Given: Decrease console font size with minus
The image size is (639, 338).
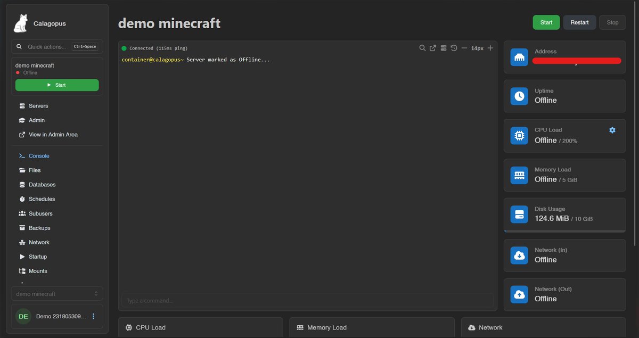Looking at the screenshot, I should coord(464,48).
